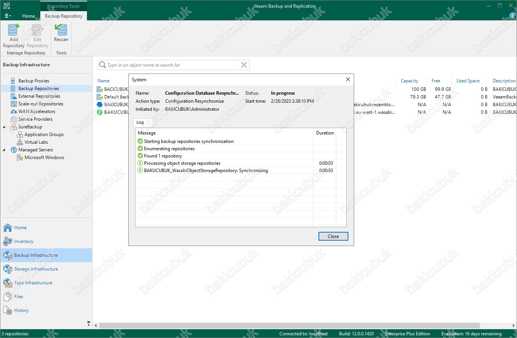Click the Scale-out Repositories tree icon
This screenshot has width=517, height=338.
point(14,104)
